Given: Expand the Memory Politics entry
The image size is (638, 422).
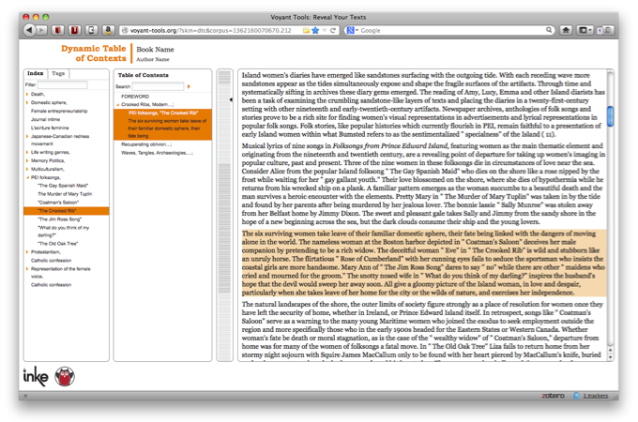Looking at the screenshot, I should tap(27, 160).
